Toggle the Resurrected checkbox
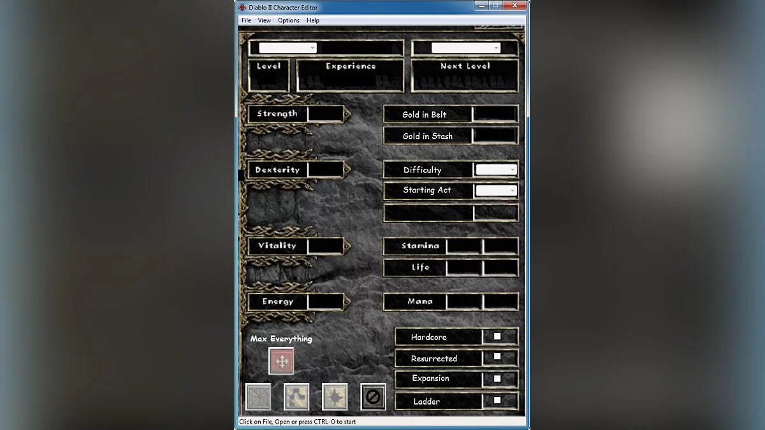The image size is (765, 430). (x=497, y=357)
